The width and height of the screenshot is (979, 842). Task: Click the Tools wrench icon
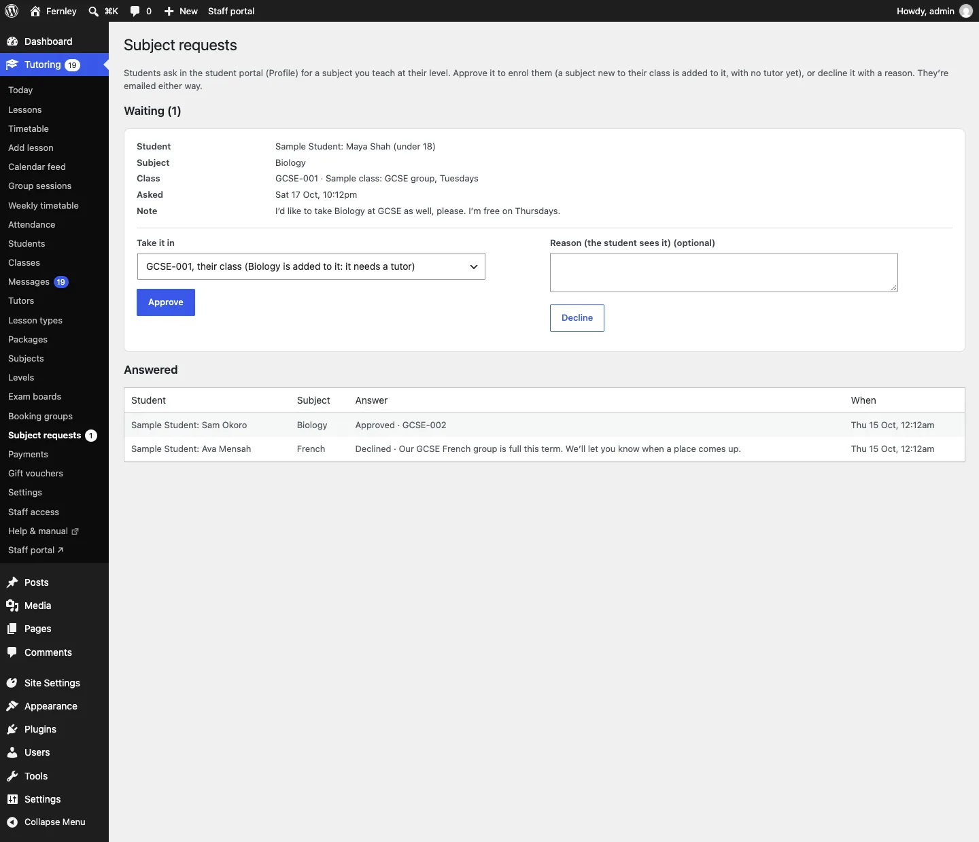(12, 776)
